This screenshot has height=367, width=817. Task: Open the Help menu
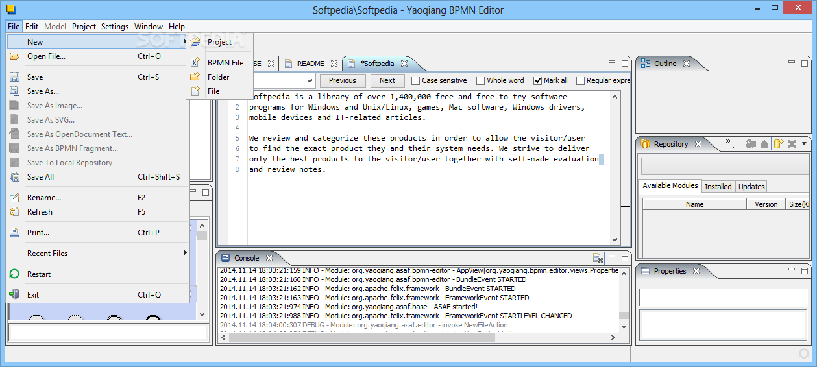click(177, 27)
